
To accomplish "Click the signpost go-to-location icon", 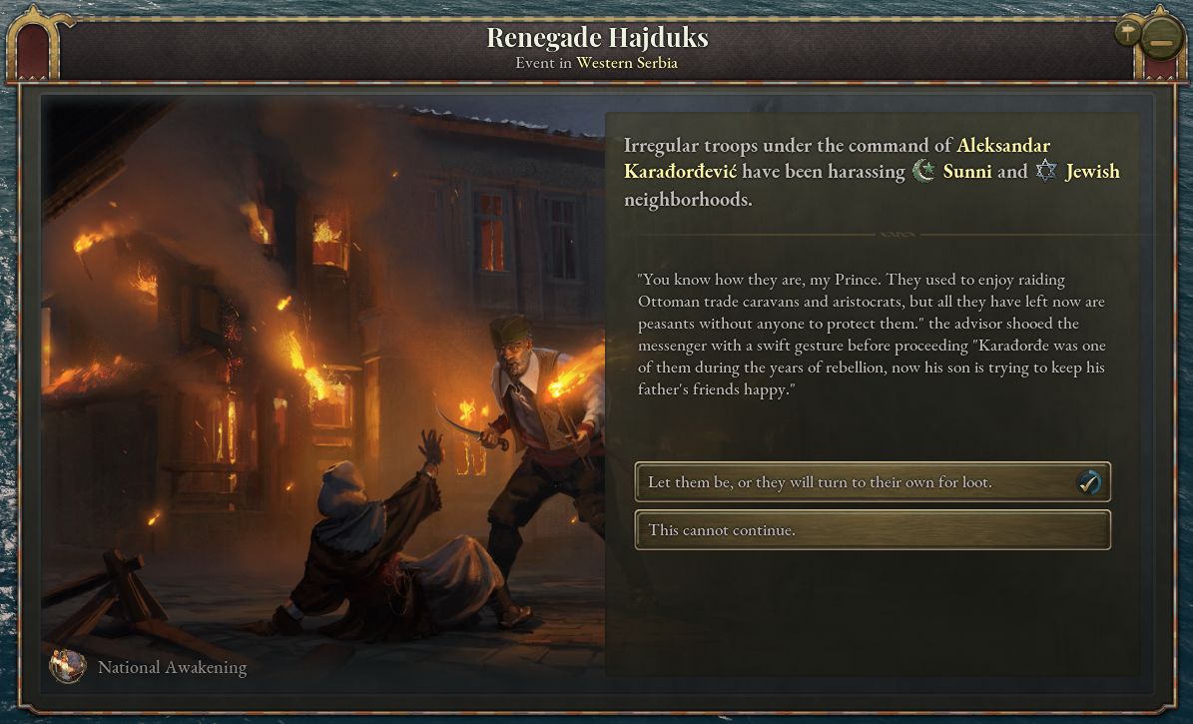I will click(1127, 33).
